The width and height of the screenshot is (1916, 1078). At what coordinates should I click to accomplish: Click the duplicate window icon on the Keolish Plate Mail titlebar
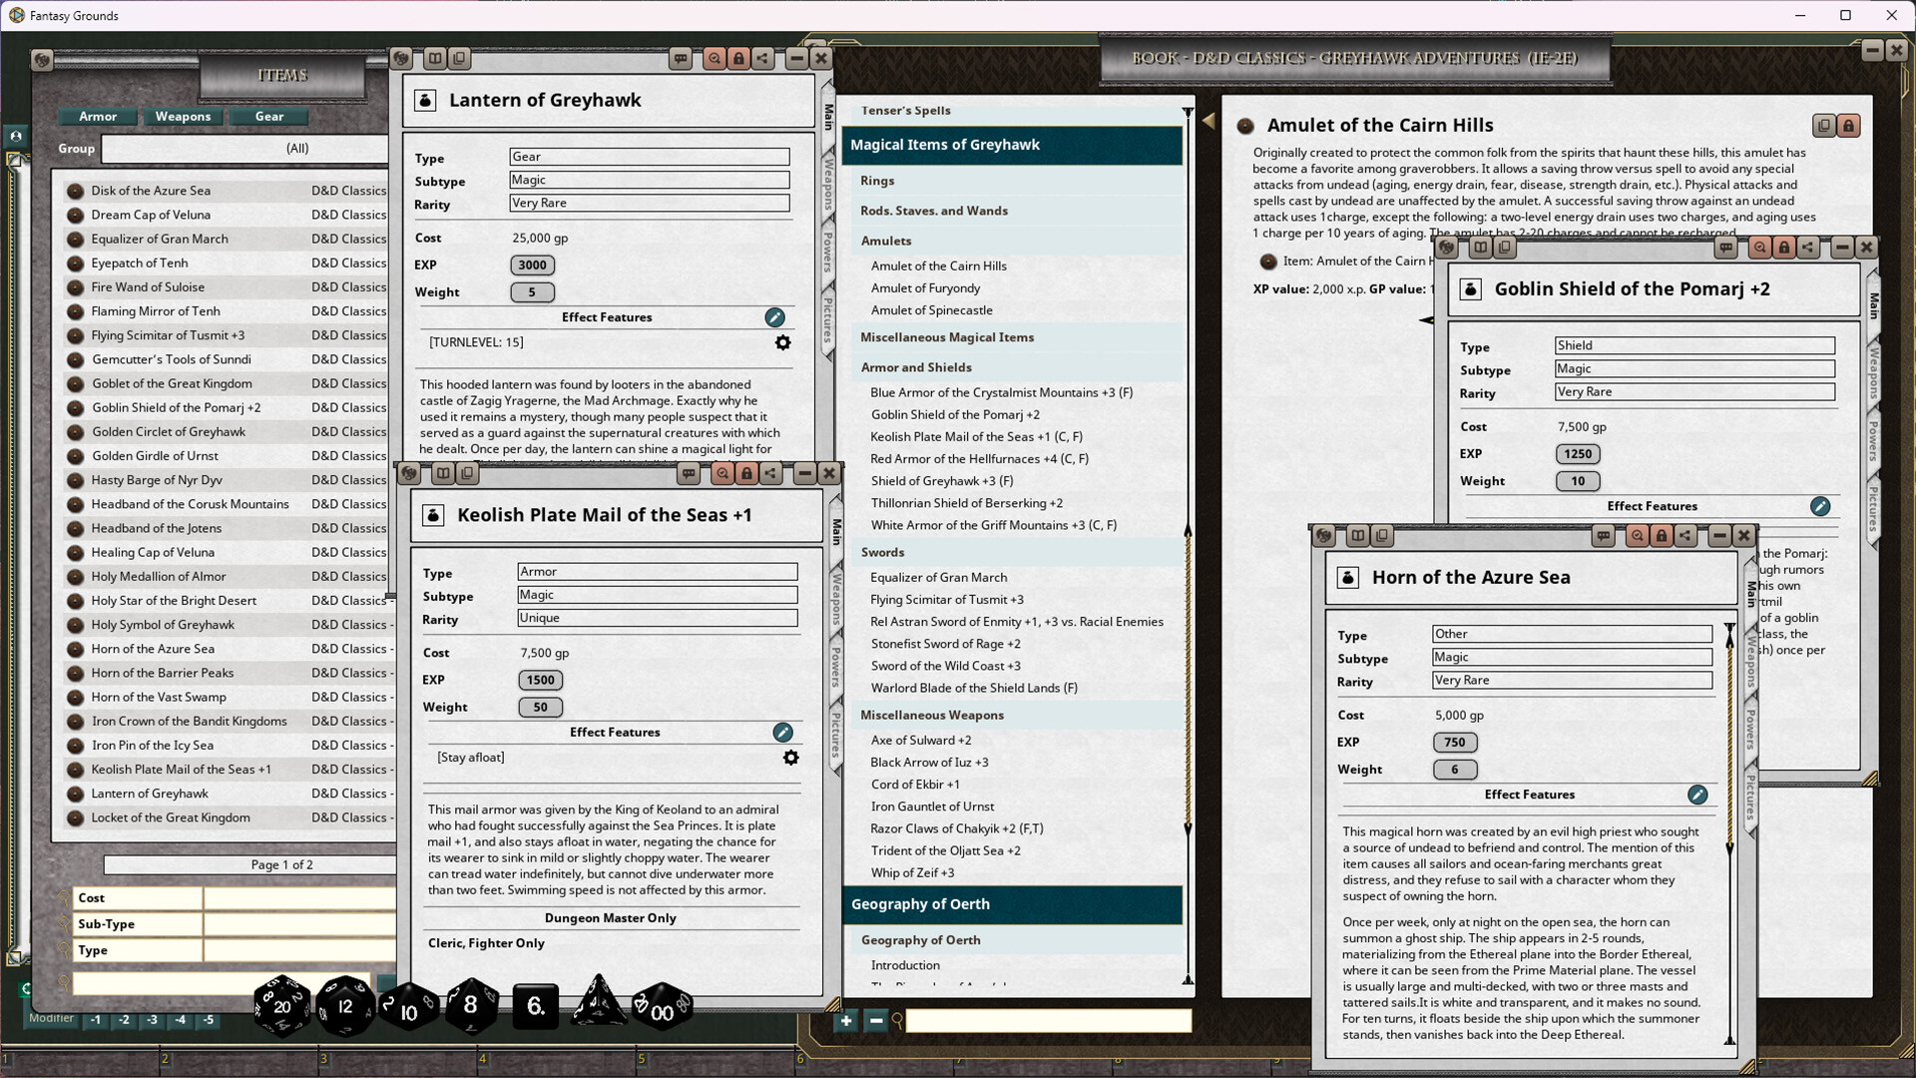(x=466, y=473)
